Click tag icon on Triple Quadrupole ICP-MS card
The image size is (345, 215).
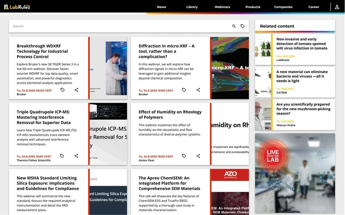62,156
